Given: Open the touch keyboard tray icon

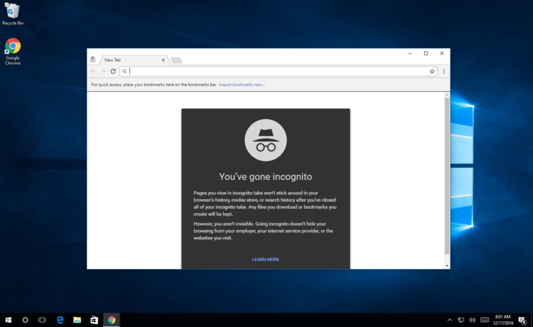Looking at the screenshot, I should pos(485,320).
